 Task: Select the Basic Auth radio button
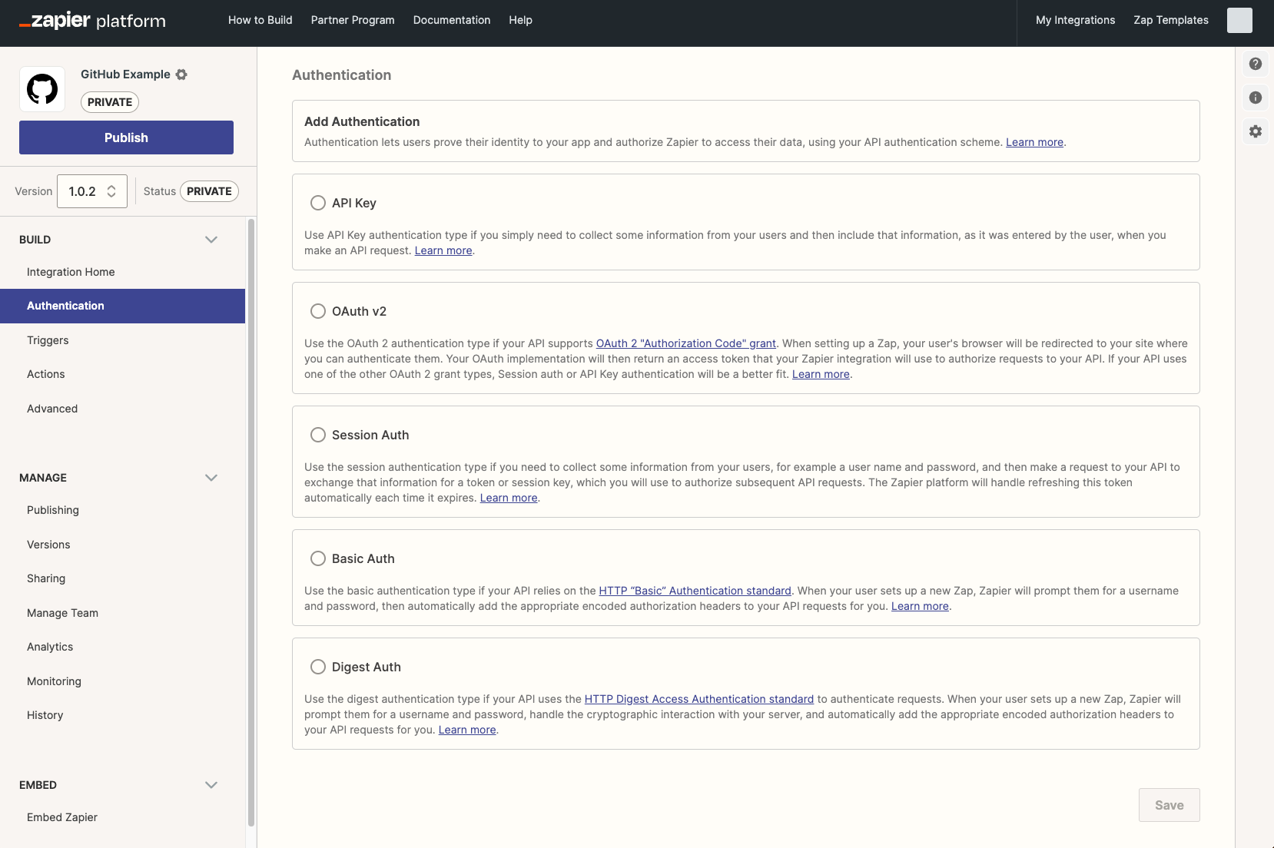tap(318, 558)
